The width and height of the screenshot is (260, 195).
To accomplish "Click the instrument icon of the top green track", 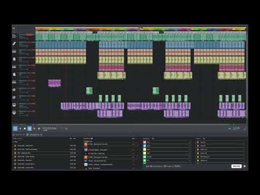I will (14, 36).
